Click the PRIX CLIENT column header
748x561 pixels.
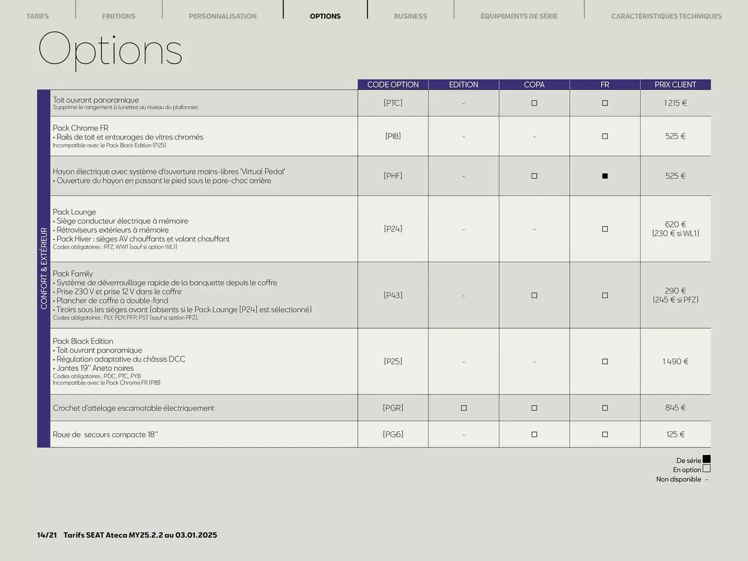pyautogui.click(x=675, y=85)
